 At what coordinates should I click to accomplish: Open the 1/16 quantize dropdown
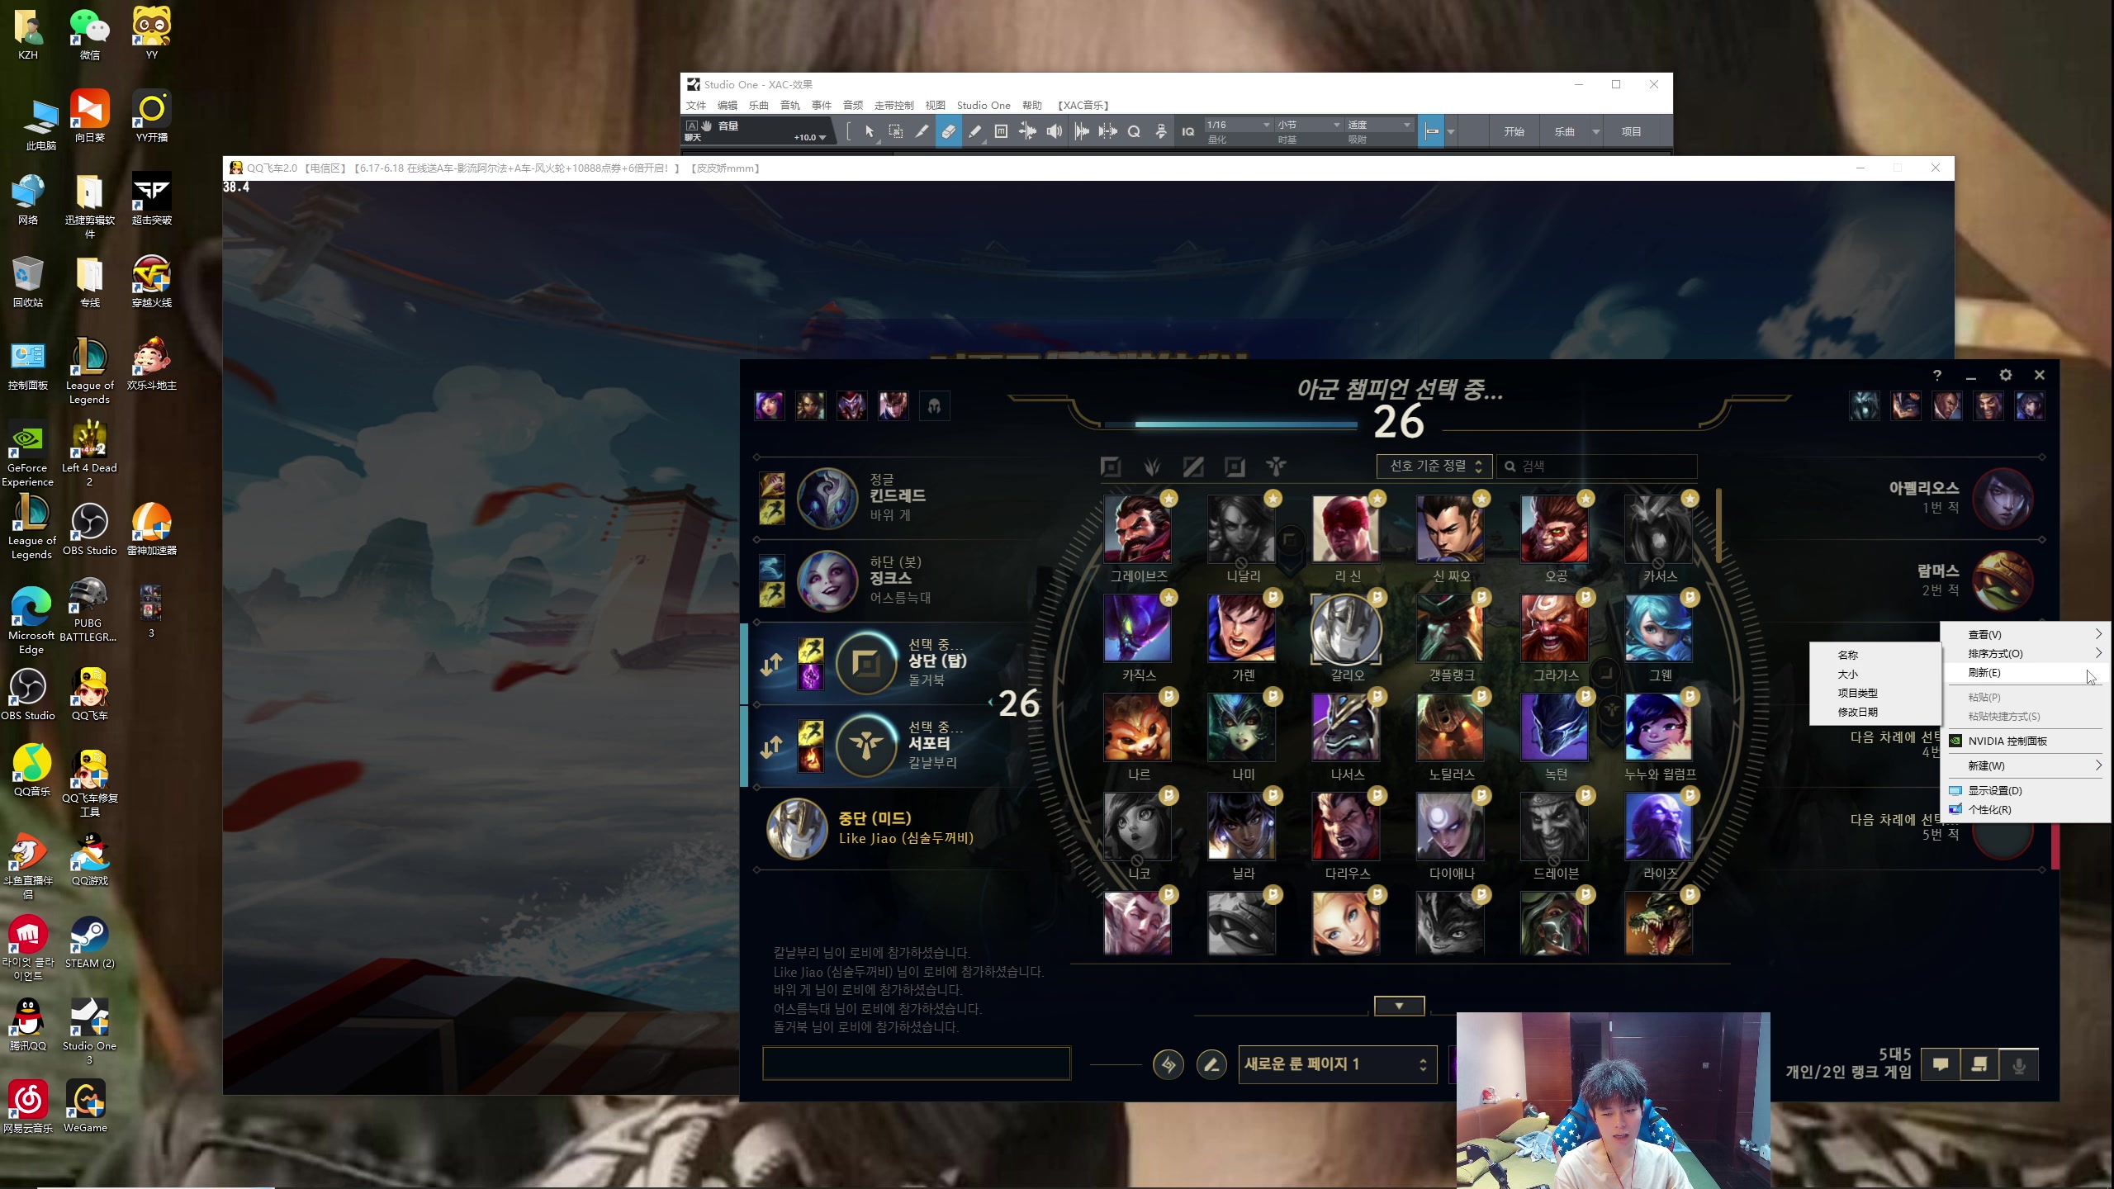click(x=1238, y=125)
